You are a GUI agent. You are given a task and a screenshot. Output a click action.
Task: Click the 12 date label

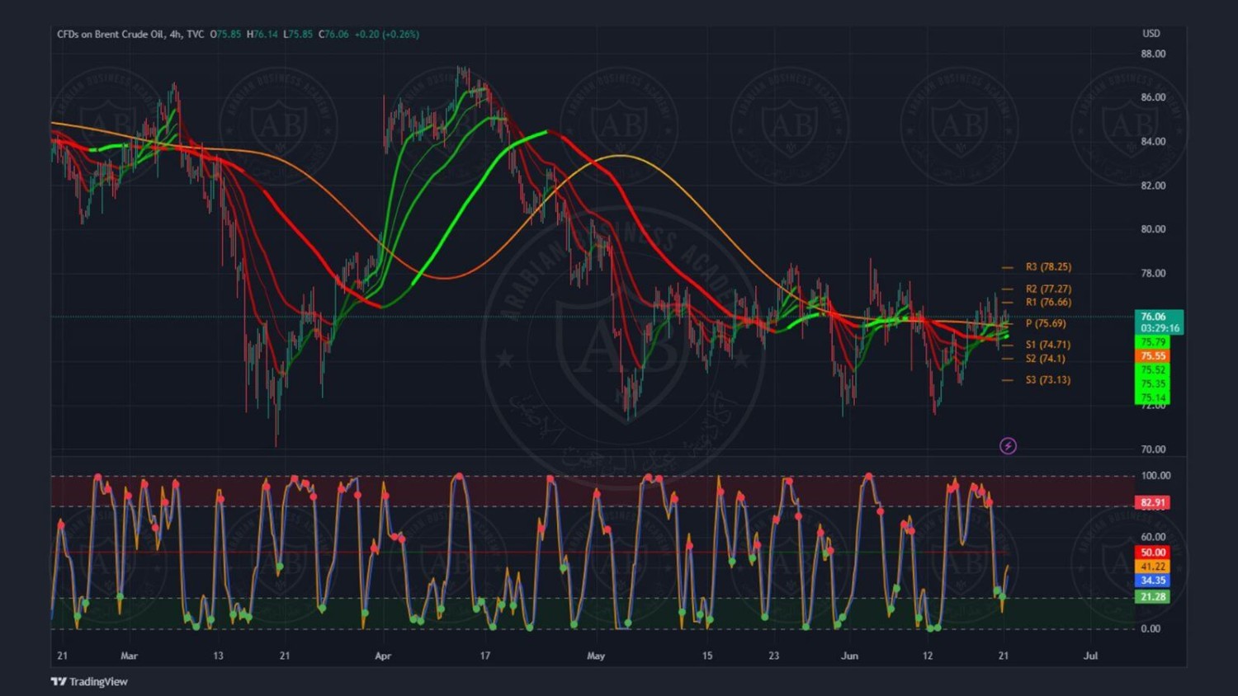[928, 656]
